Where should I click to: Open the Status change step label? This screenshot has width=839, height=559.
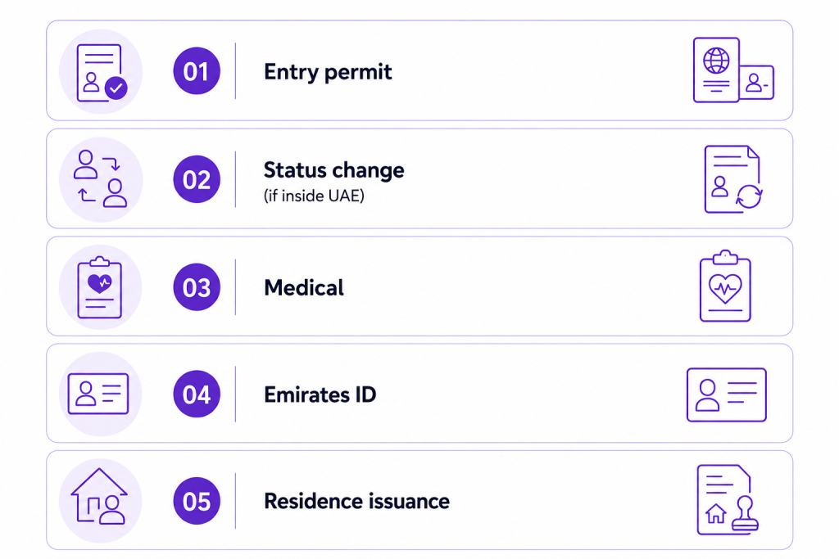[x=334, y=170]
